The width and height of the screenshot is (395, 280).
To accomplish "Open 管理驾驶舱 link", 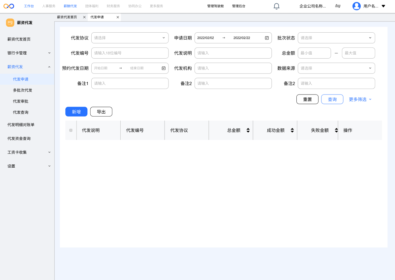I will [215, 6].
